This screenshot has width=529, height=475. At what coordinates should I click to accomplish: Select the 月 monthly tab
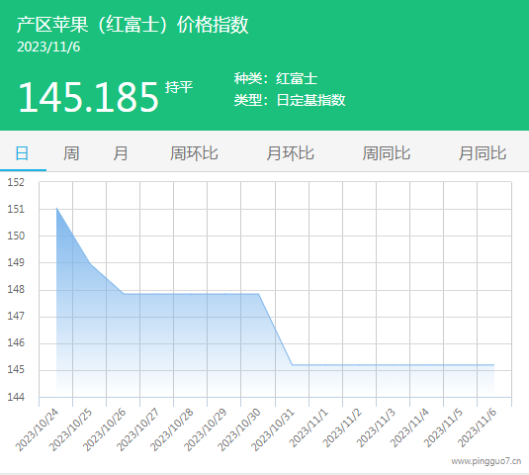pos(121,153)
